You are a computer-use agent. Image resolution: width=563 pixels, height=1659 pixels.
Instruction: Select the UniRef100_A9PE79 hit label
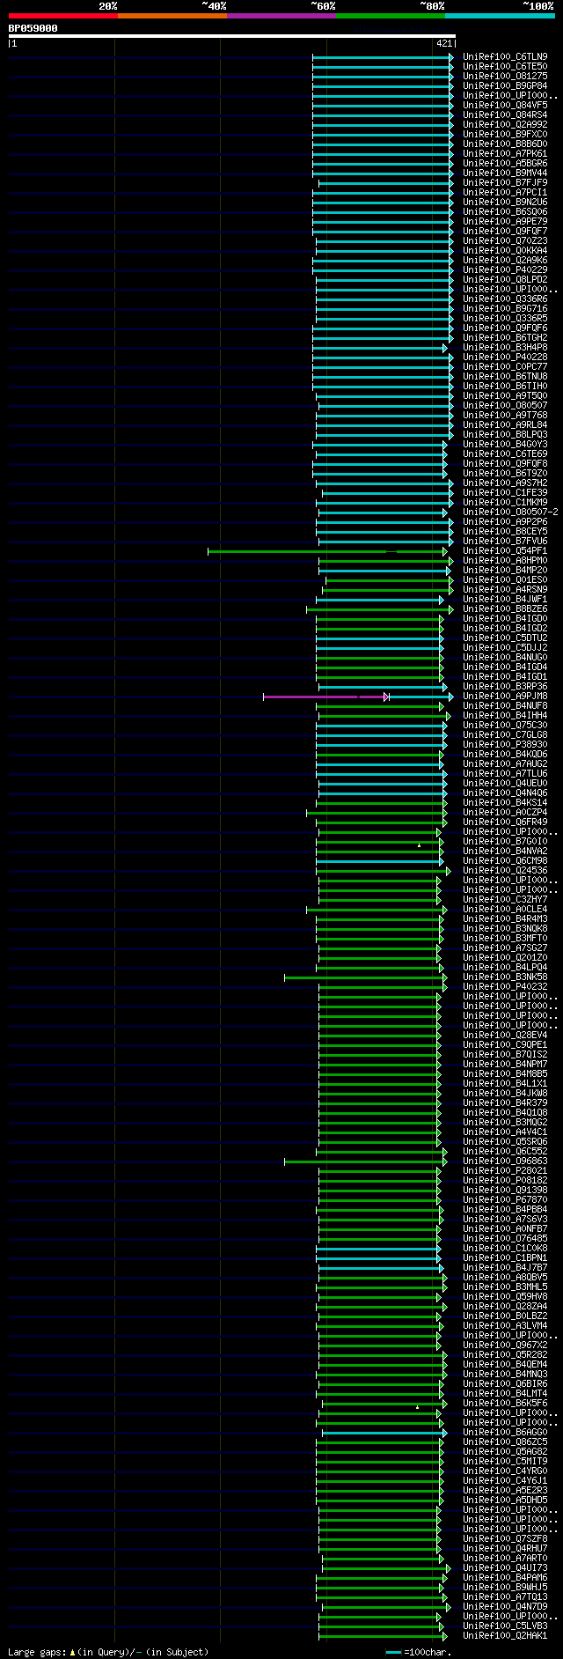505,221
